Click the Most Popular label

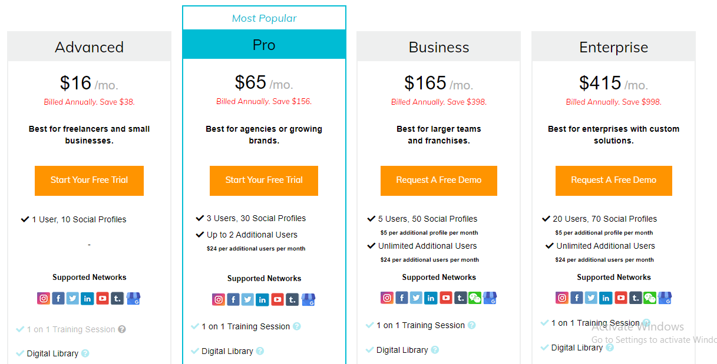264,18
